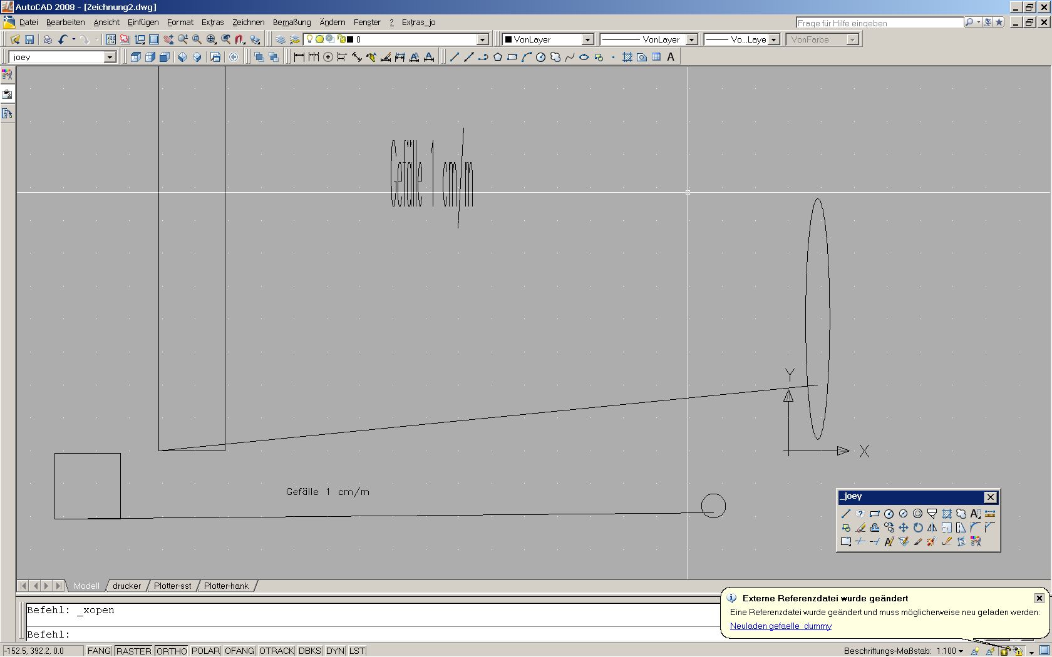The width and height of the screenshot is (1052, 657).
Task: Open the Vo...Laye lineweight dropdown
Action: [x=773, y=39]
